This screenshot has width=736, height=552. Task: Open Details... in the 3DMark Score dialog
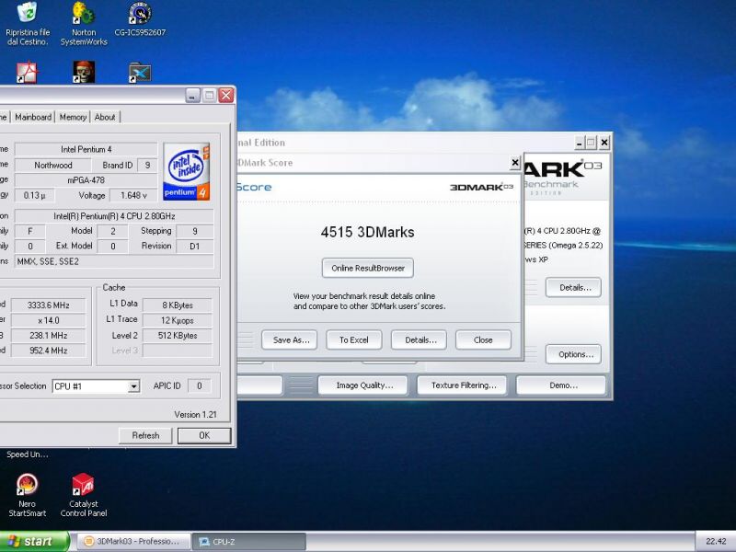(x=420, y=339)
